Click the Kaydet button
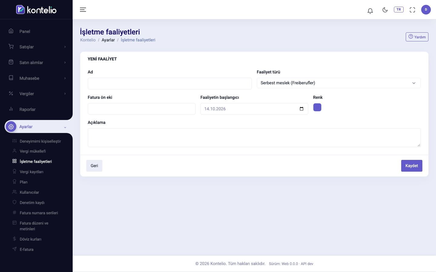The image size is (436, 272). click(412, 166)
